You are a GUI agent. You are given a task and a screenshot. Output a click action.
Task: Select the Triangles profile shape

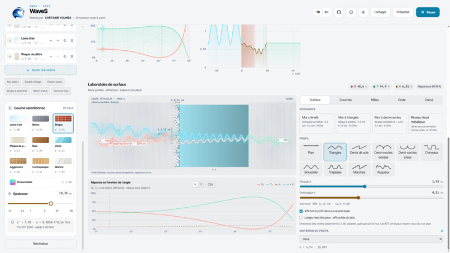click(335, 152)
